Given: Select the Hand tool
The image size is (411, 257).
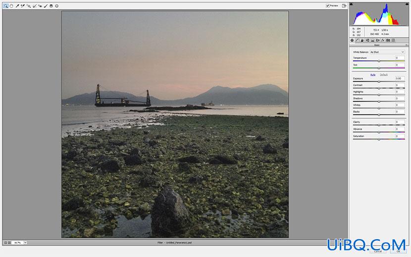Looking at the screenshot, I should tap(11, 6).
